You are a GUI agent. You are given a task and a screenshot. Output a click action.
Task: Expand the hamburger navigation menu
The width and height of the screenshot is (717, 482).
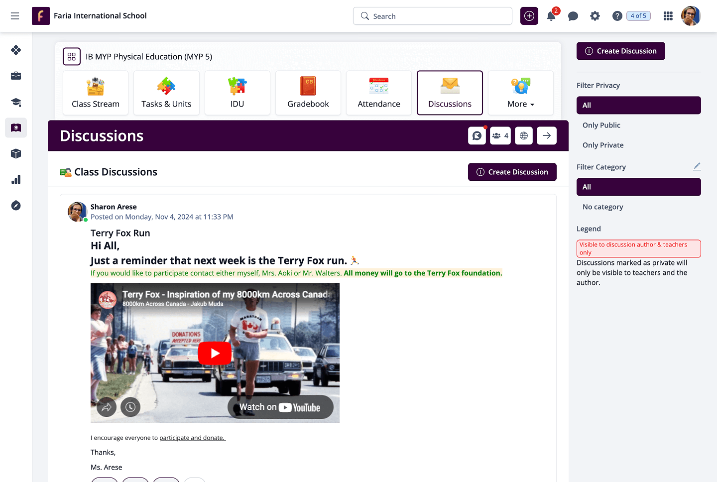(x=15, y=16)
